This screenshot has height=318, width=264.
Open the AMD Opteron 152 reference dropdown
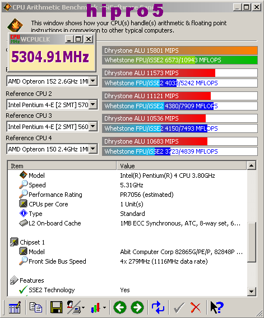(x=93, y=81)
